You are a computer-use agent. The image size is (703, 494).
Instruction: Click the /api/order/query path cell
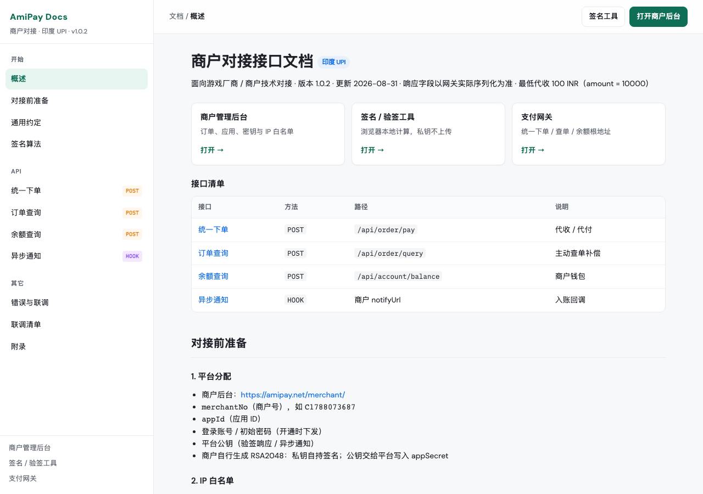(390, 253)
